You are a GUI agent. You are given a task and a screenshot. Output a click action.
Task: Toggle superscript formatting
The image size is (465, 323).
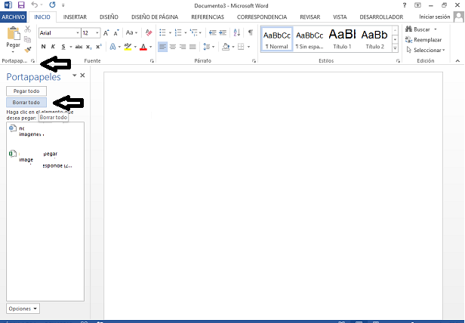tap(99, 47)
